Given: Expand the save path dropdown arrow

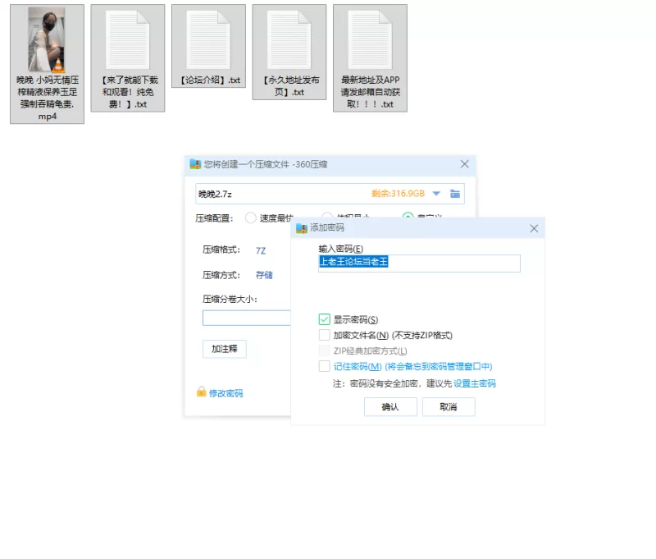Looking at the screenshot, I should tap(436, 194).
